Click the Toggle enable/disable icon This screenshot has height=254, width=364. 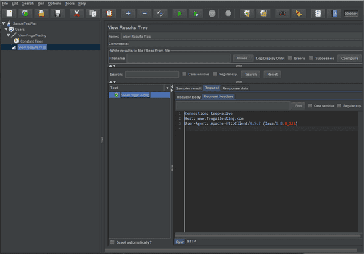click(160, 14)
